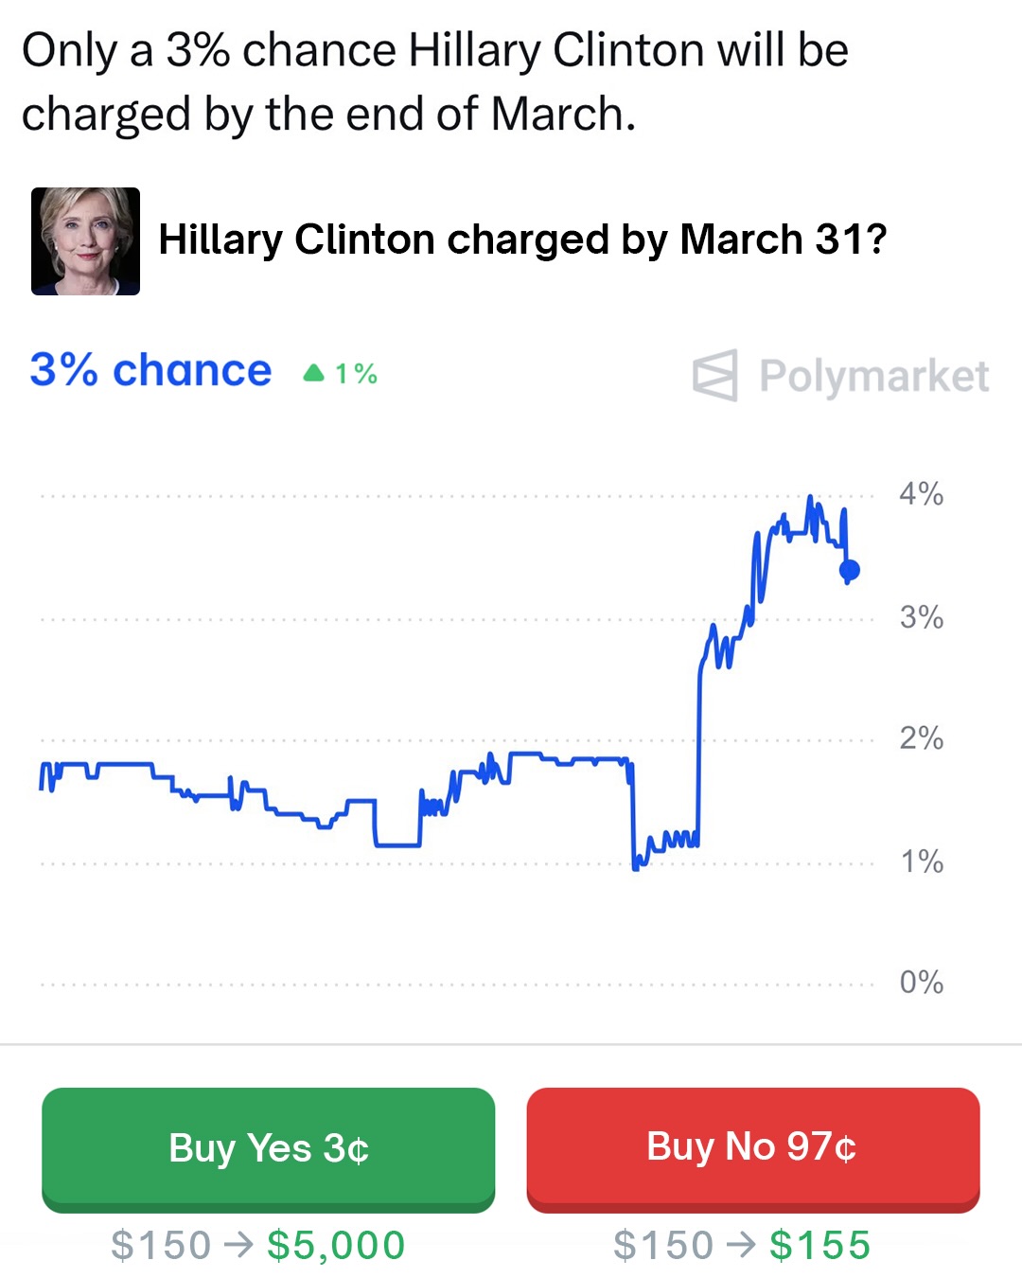Open the market's profile photo thumbnail
Image resolution: width=1022 pixels, height=1278 pixels.
coord(86,241)
